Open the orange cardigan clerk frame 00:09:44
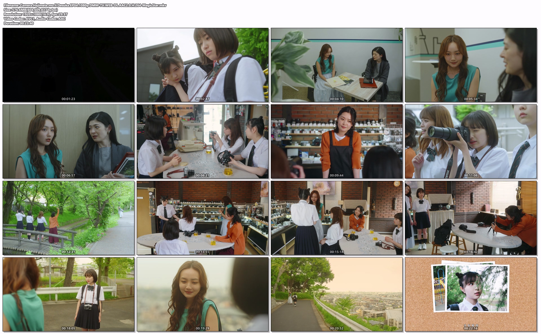541x334 pixels. (x=337, y=141)
